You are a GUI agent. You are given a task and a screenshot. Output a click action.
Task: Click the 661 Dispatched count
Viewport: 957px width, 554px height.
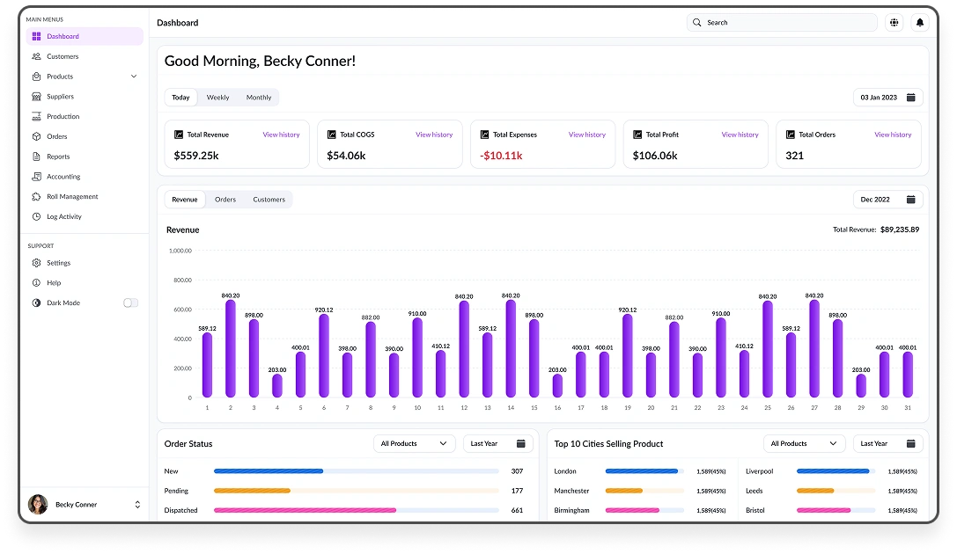pos(517,510)
